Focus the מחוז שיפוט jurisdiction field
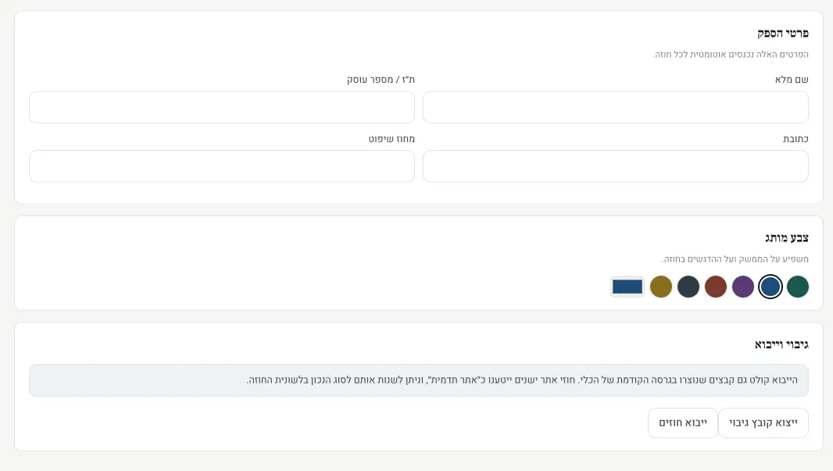 [221, 166]
